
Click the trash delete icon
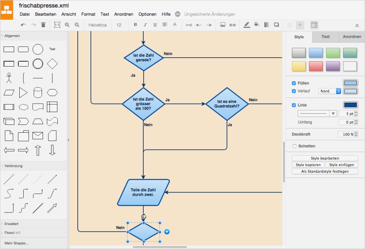43,25
